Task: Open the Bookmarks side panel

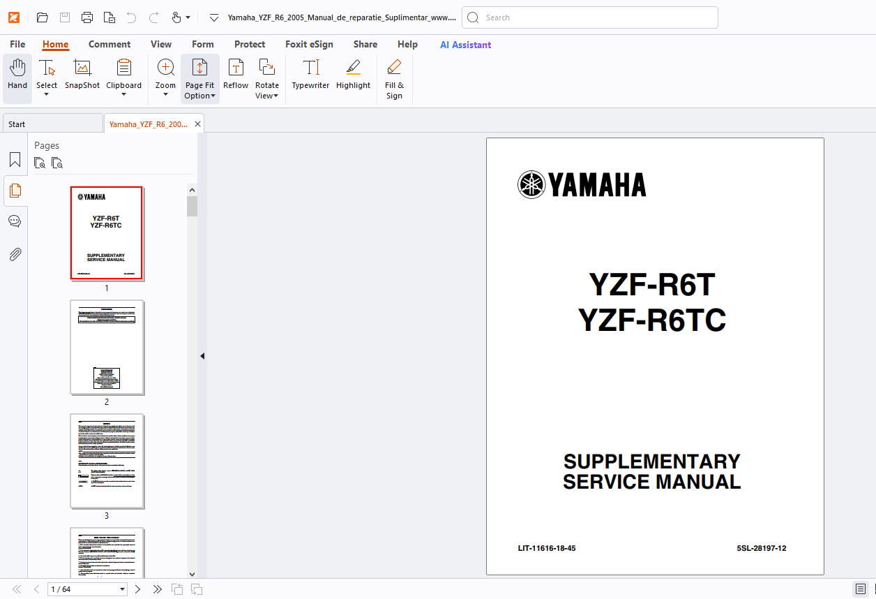Action: [15, 160]
